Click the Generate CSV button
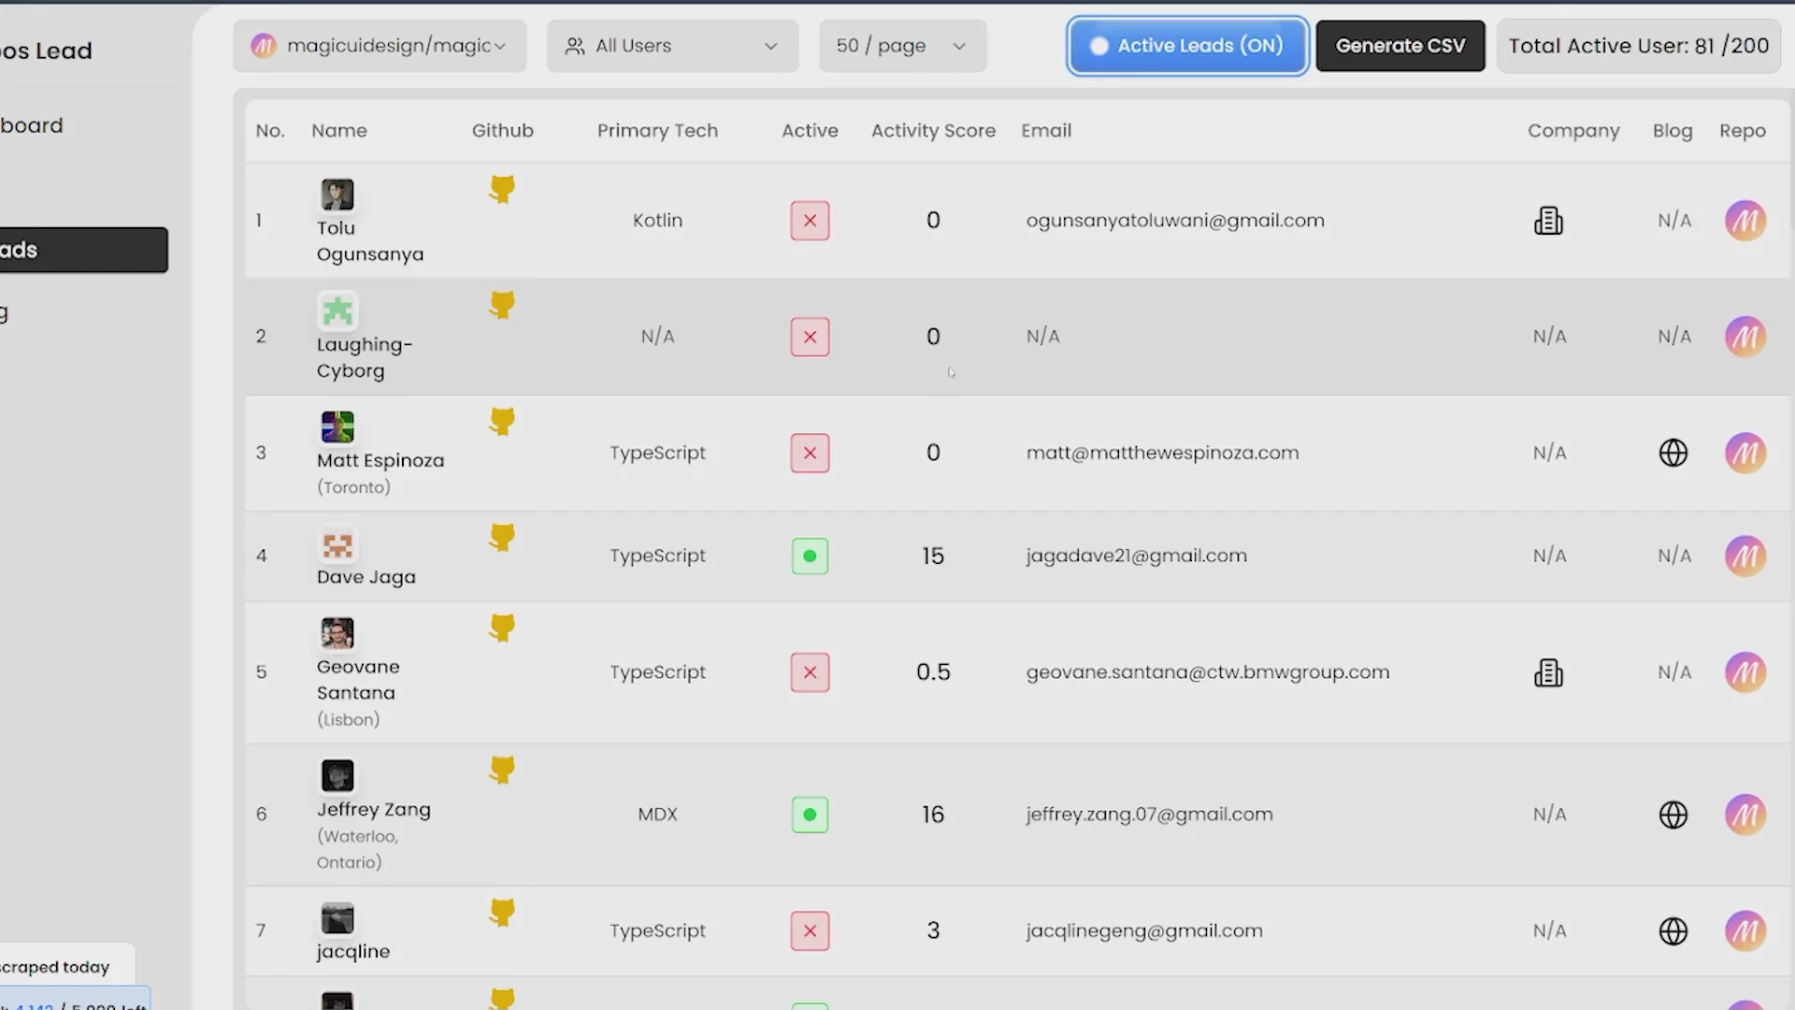This screenshot has width=1795, height=1010. coord(1400,46)
